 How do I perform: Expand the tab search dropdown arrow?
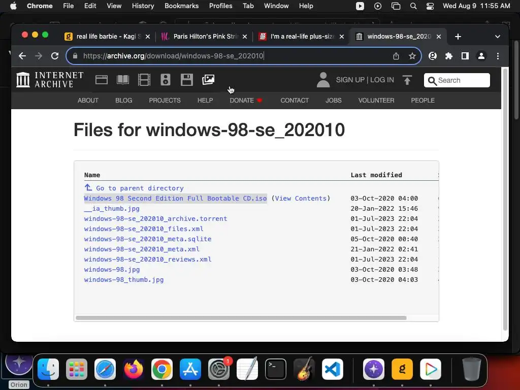point(498,37)
